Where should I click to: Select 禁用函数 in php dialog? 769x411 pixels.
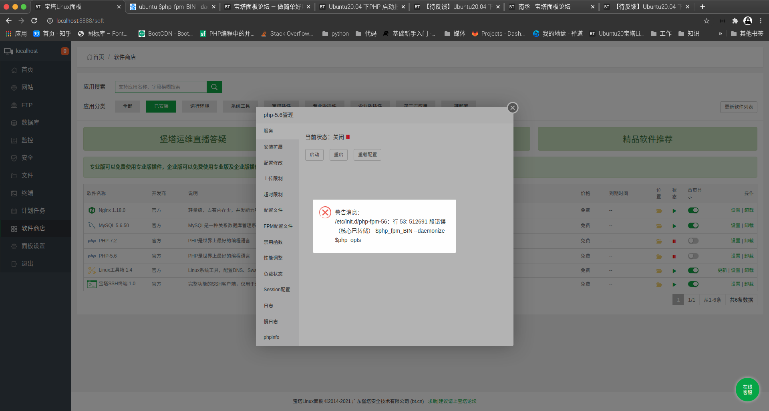pyautogui.click(x=278, y=242)
